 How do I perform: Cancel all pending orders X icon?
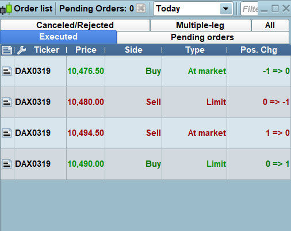pyautogui.click(x=141, y=9)
